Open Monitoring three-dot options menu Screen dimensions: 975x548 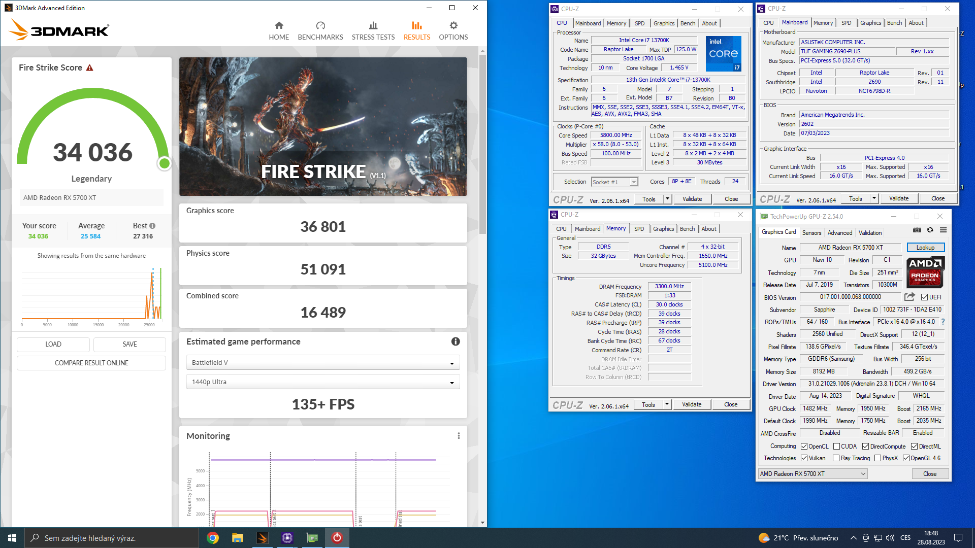[459, 436]
